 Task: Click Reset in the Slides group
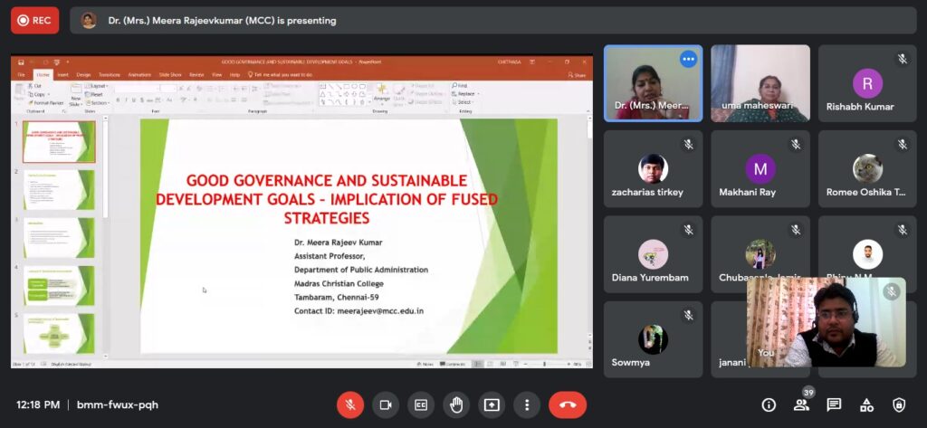click(x=94, y=95)
